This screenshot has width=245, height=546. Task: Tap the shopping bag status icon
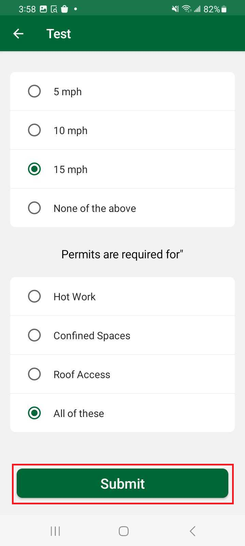[x=65, y=9]
